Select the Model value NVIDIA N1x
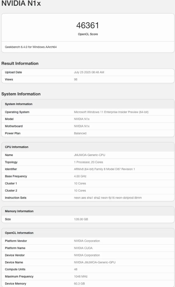Image resolution: width=175 pixels, height=287 pixels. tap(82, 119)
